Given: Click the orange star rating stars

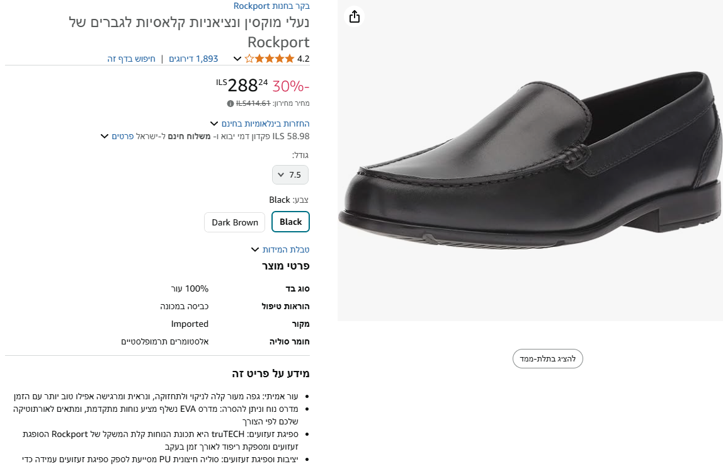Looking at the screenshot, I should (270, 59).
